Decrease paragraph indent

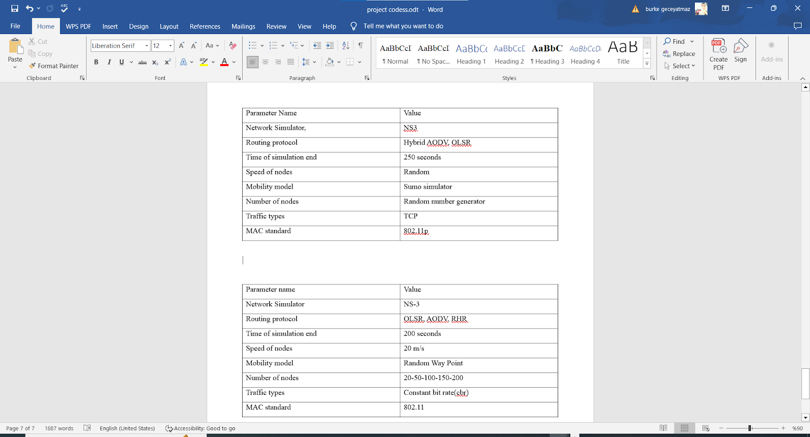point(317,46)
